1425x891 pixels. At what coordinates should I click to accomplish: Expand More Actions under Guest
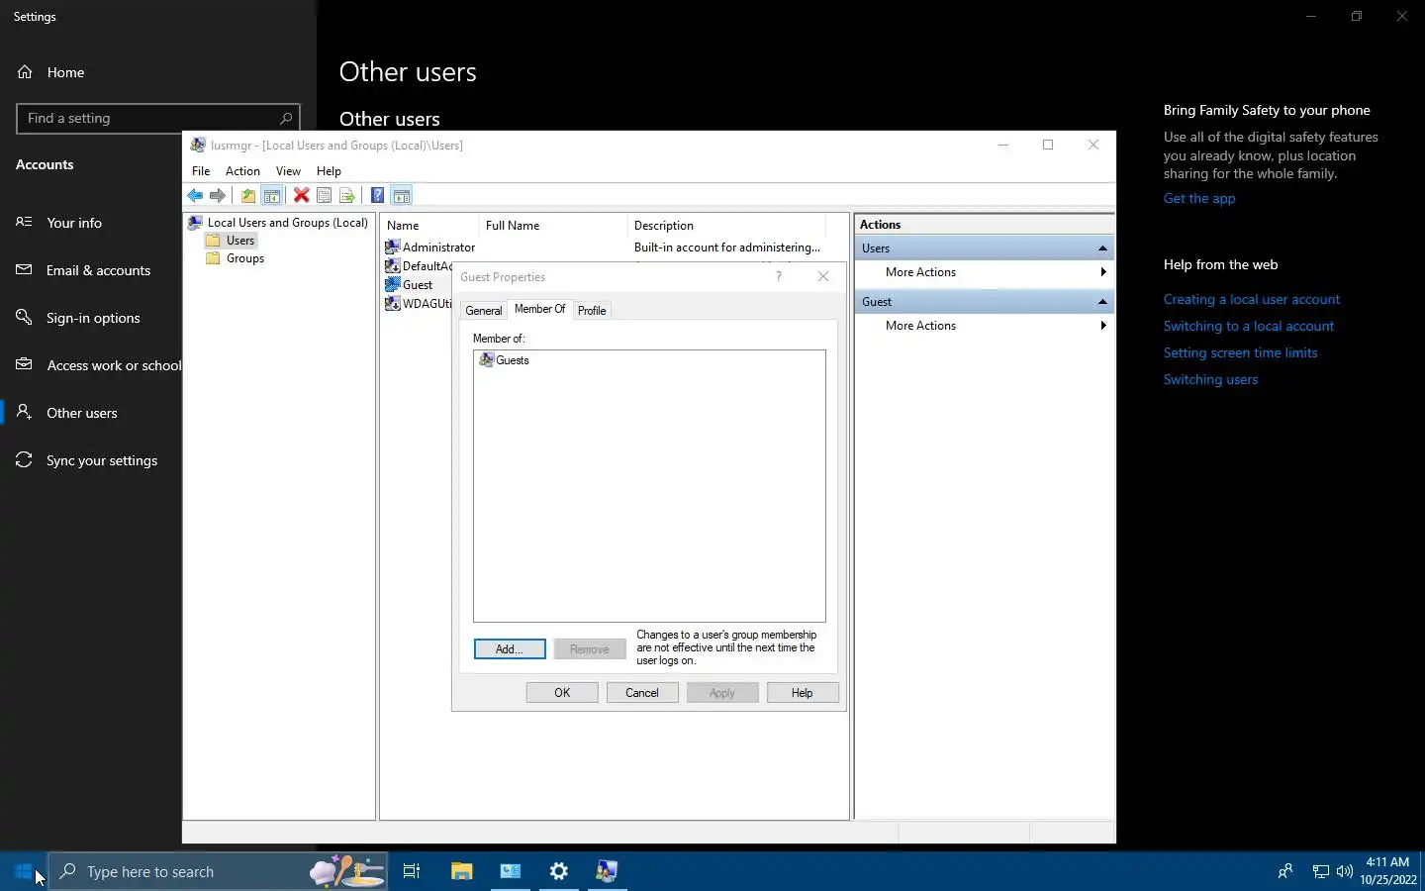point(985,326)
